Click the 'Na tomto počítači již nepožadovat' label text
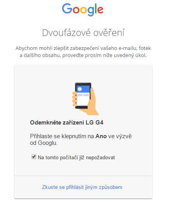This screenshot has width=169, height=203. [76, 158]
